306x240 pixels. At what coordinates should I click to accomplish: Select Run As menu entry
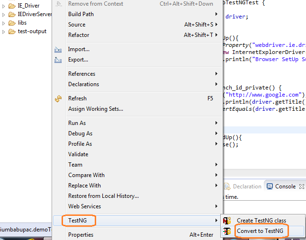(x=137, y=123)
